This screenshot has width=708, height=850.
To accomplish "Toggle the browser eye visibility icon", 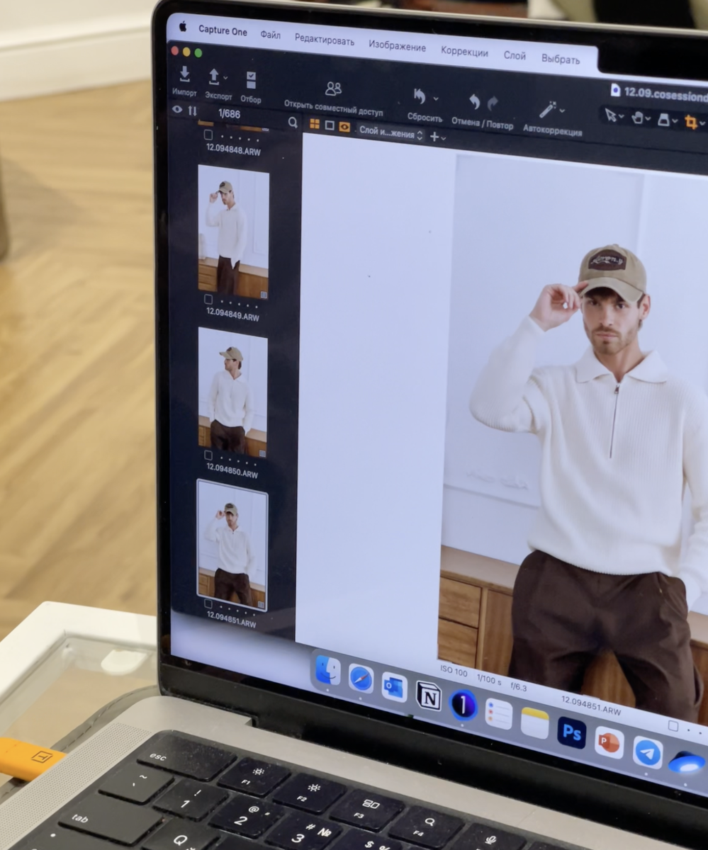I will click(x=177, y=109).
